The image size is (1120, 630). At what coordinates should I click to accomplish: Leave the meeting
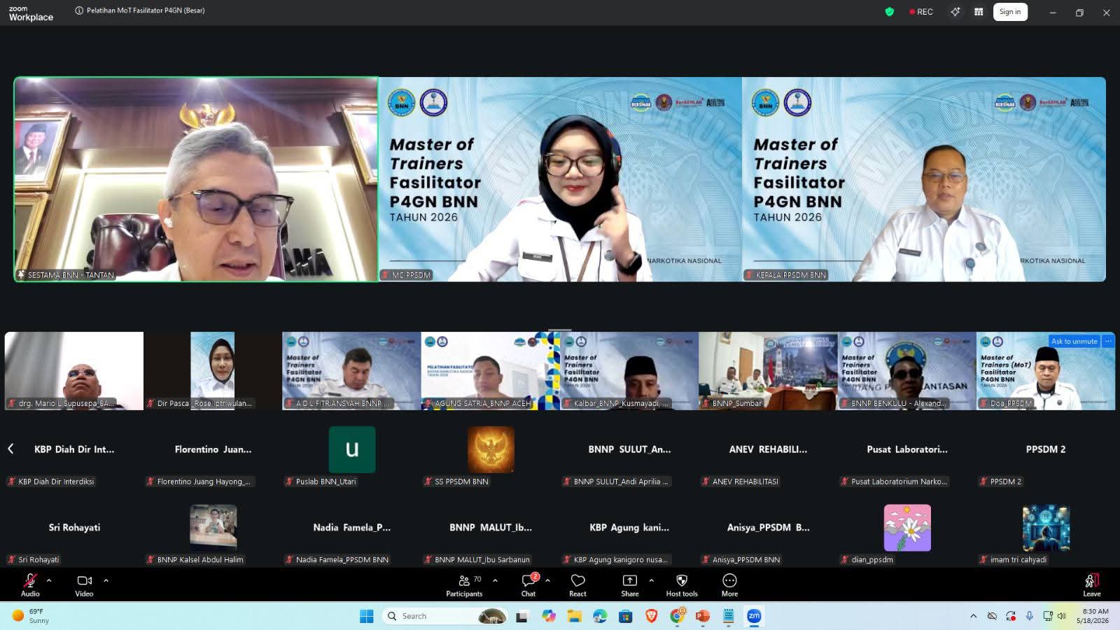click(x=1092, y=585)
